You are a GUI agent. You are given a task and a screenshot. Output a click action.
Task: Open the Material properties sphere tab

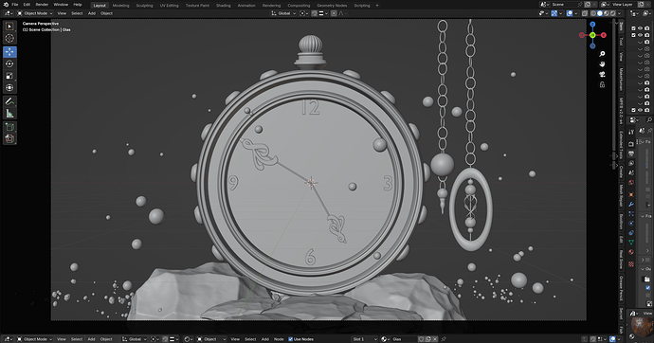click(631, 251)
